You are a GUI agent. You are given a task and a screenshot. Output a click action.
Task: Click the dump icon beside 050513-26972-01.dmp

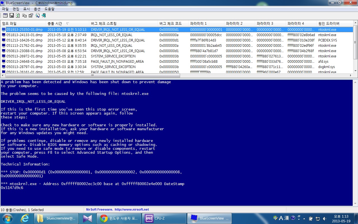click(4, 56)
